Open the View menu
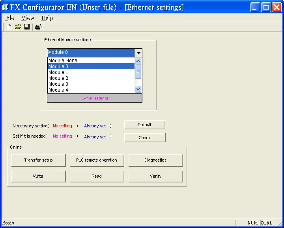Image resolution: width=284 pixels, height=228 pixels. (28, 18)
